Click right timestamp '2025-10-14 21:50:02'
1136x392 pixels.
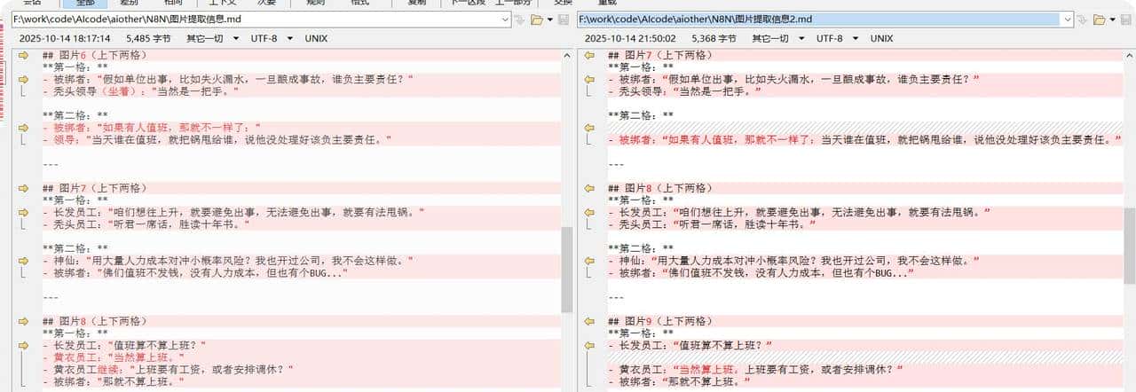click(x=630, y=38)
